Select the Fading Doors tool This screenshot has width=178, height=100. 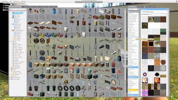pyautogui.click(x=133, y=24)
